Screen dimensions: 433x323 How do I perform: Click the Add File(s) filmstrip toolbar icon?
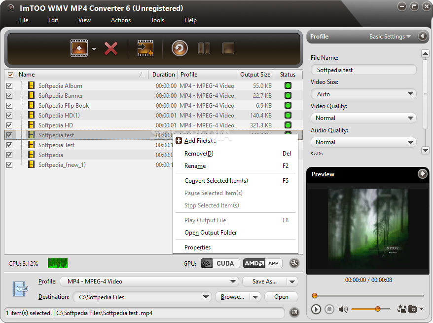point(79,48)
